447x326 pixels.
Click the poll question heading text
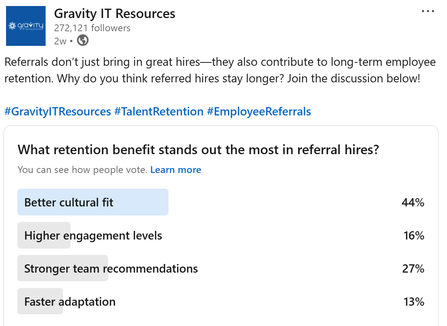tap(198, 150)
